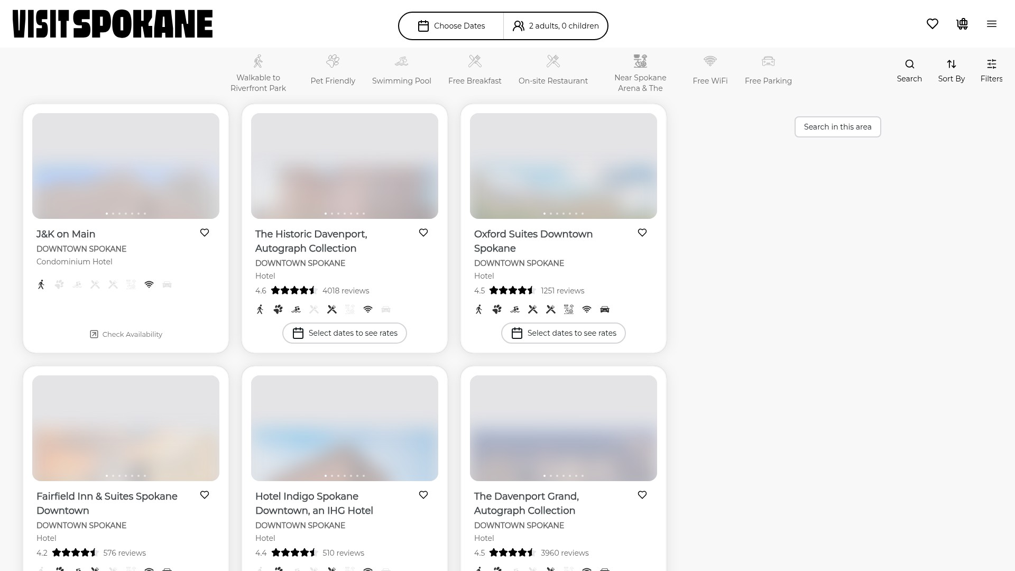Image resolution: width=1015 pixels, height=571 pixels.
Task: Click walkable icon on J&K on Main card
Action: [x=41, y=284]
